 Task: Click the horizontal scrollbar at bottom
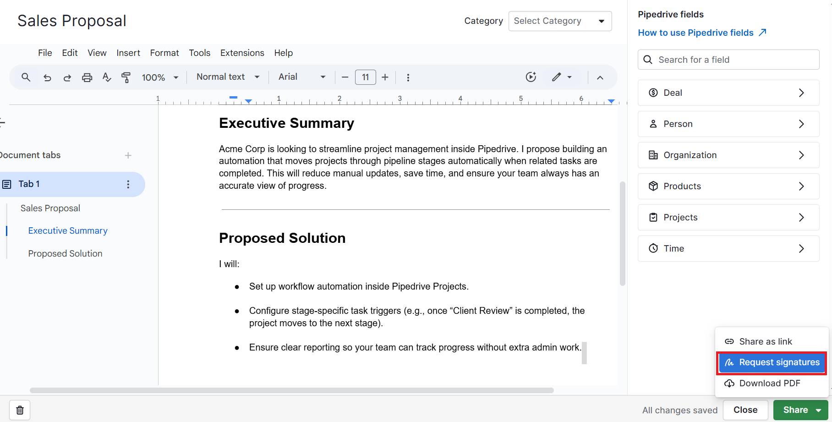coord(291,390)
